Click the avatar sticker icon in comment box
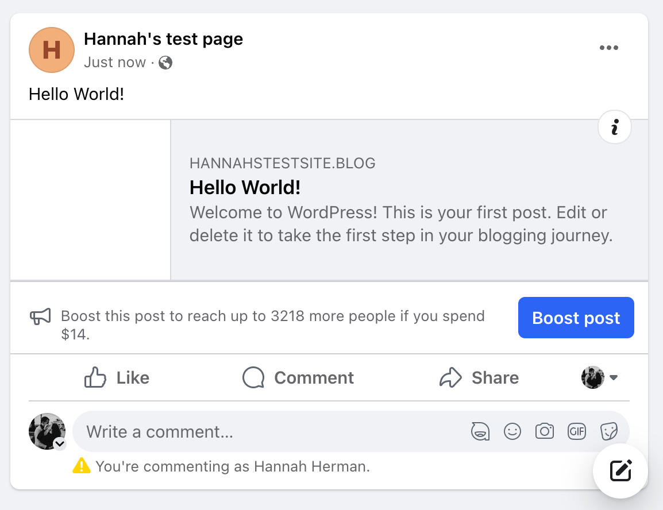 click(480, 431)
